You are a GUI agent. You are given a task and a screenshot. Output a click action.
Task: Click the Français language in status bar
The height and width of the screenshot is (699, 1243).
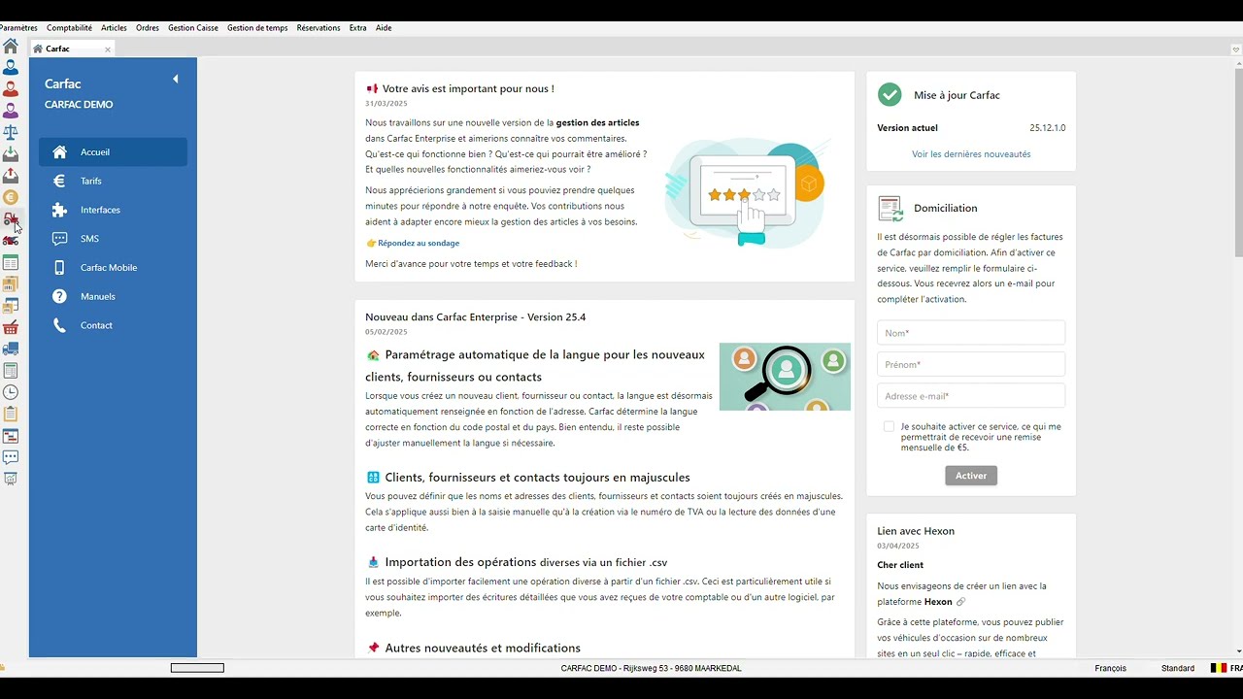coord(1111,668)
